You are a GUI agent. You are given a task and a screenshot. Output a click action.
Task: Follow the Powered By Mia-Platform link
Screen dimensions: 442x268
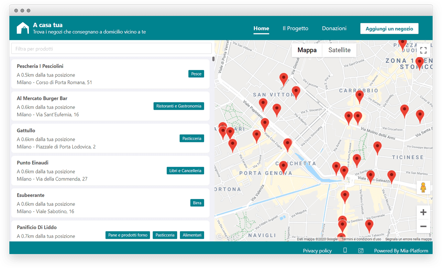401,251
